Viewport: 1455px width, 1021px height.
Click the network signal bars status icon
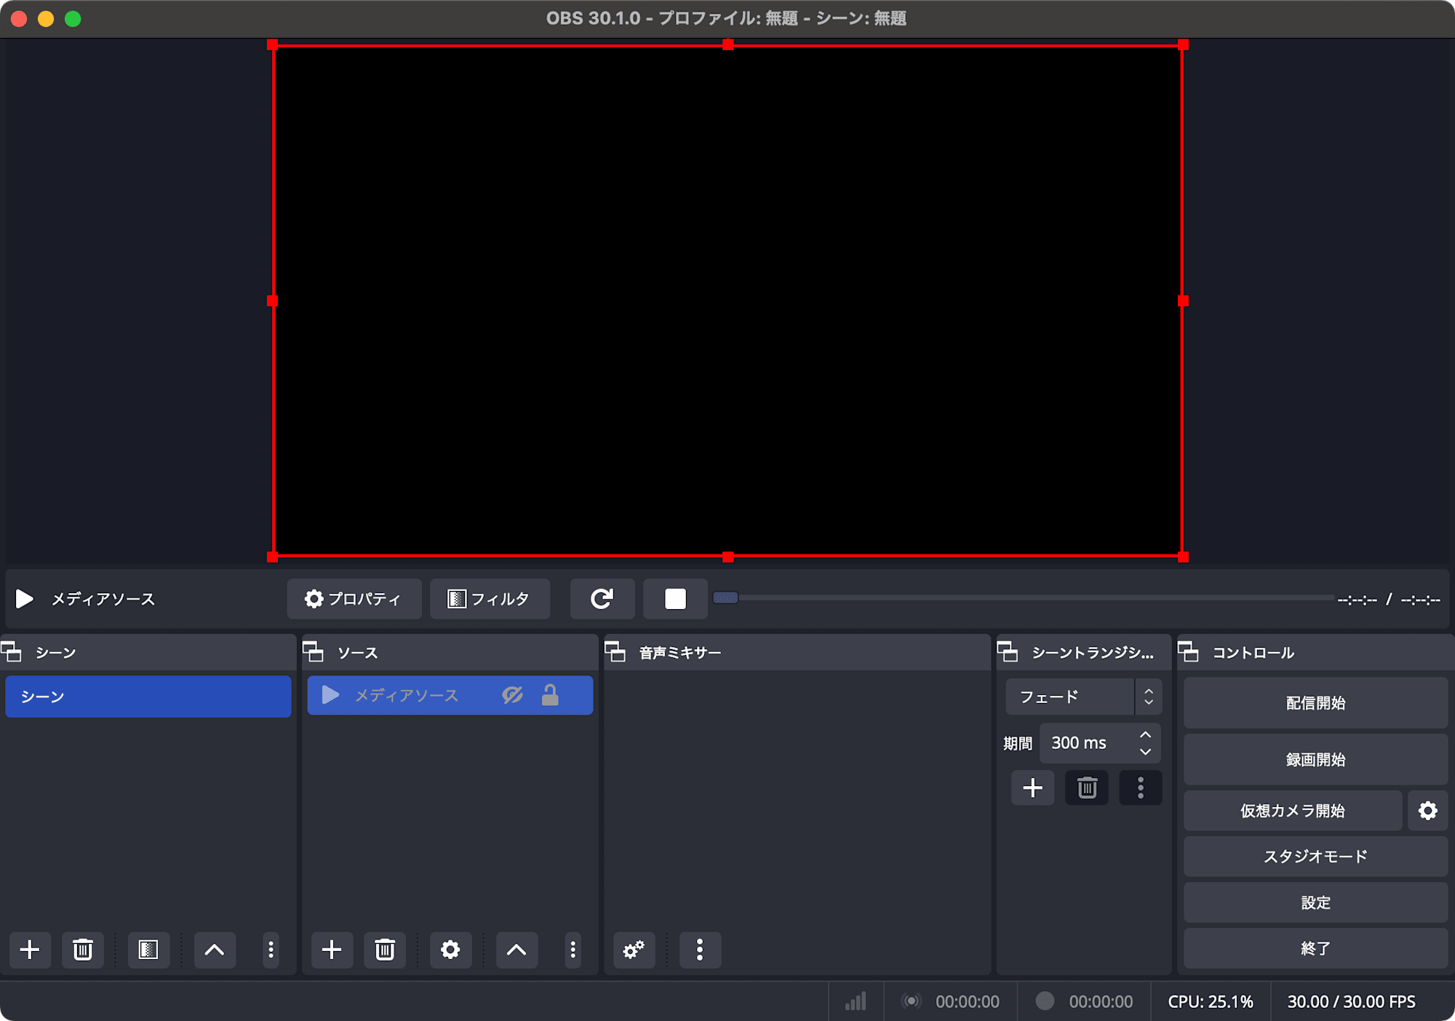(856, 1001)
